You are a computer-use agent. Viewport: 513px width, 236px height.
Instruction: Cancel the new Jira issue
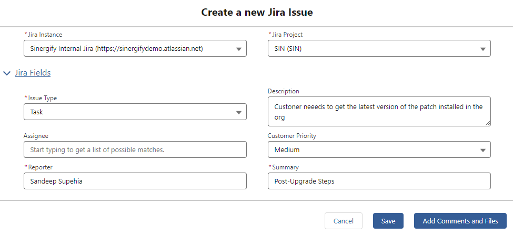343,221
